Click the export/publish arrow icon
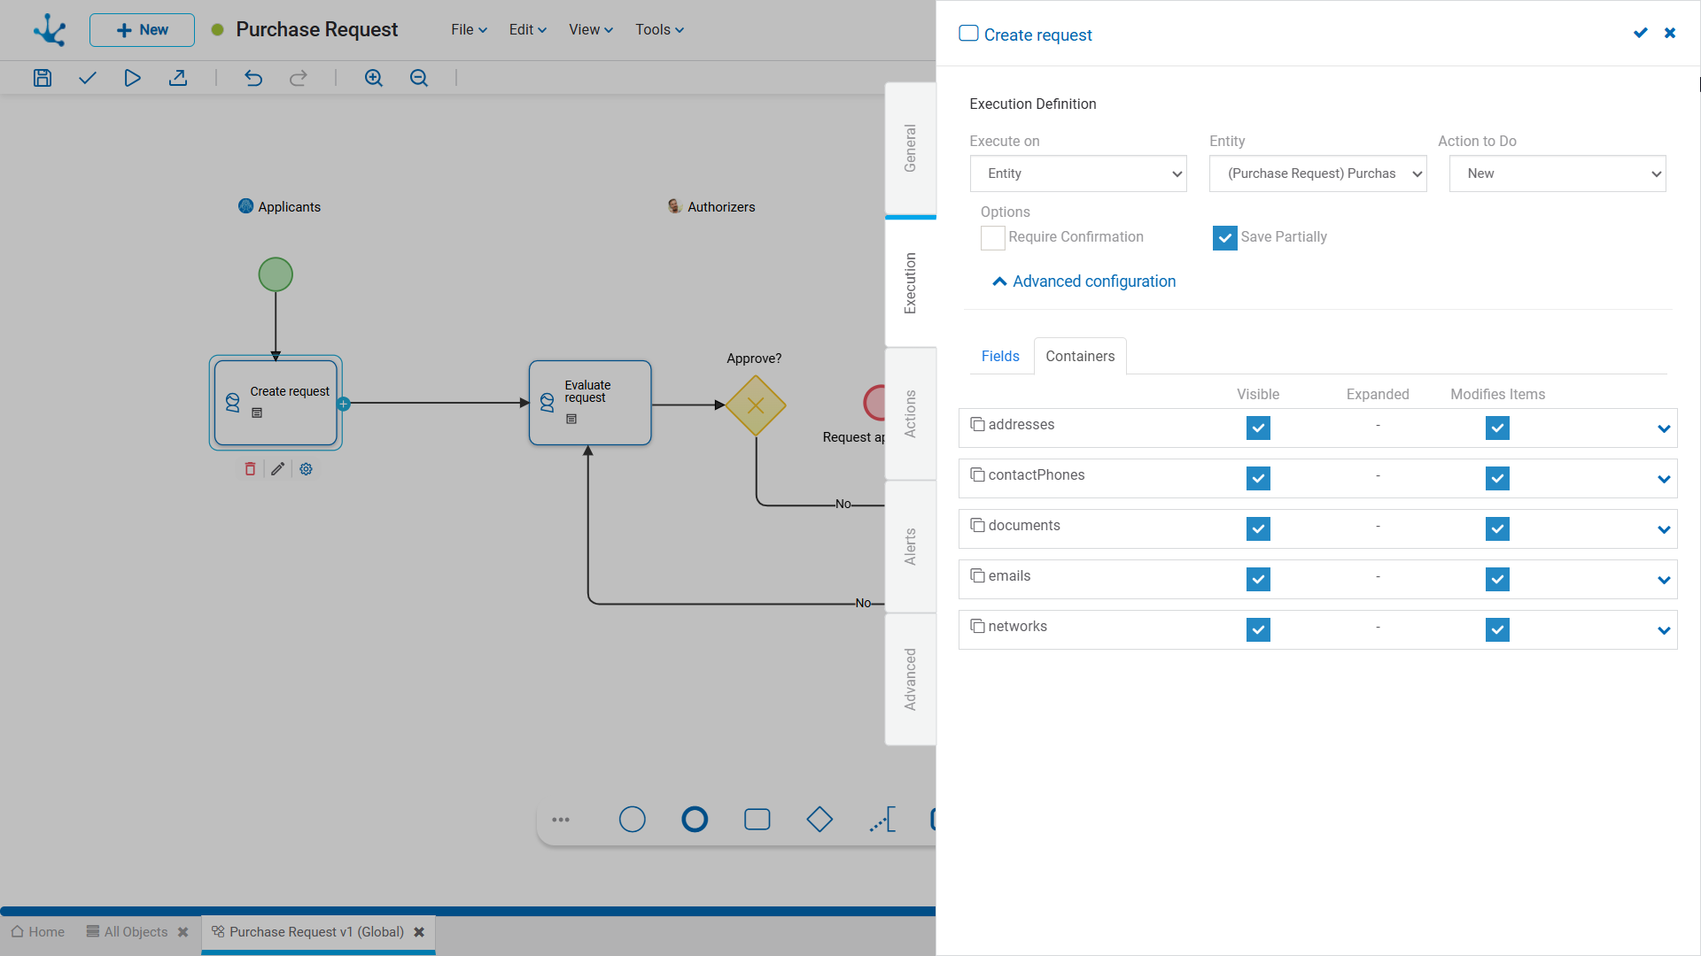The width and height of the screenshot is (1701, 956). point(178,78)
